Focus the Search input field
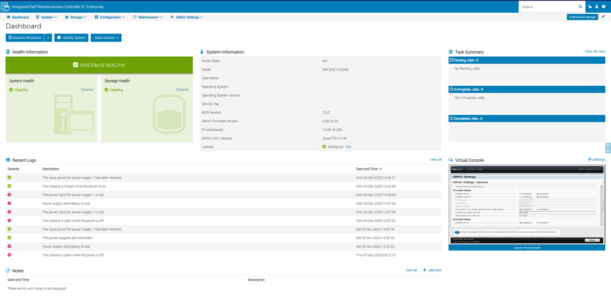 tap(548, 7)
